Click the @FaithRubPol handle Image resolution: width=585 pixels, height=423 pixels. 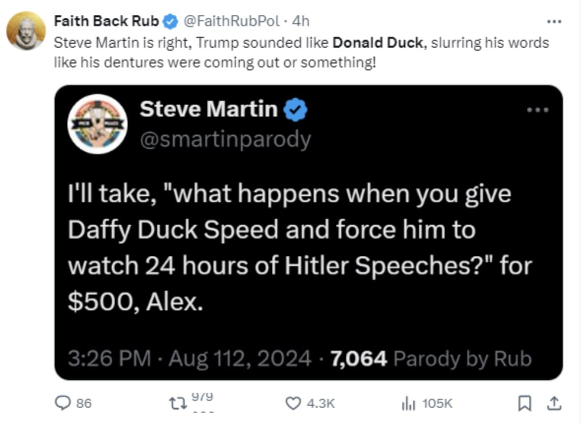click(231, 21)
